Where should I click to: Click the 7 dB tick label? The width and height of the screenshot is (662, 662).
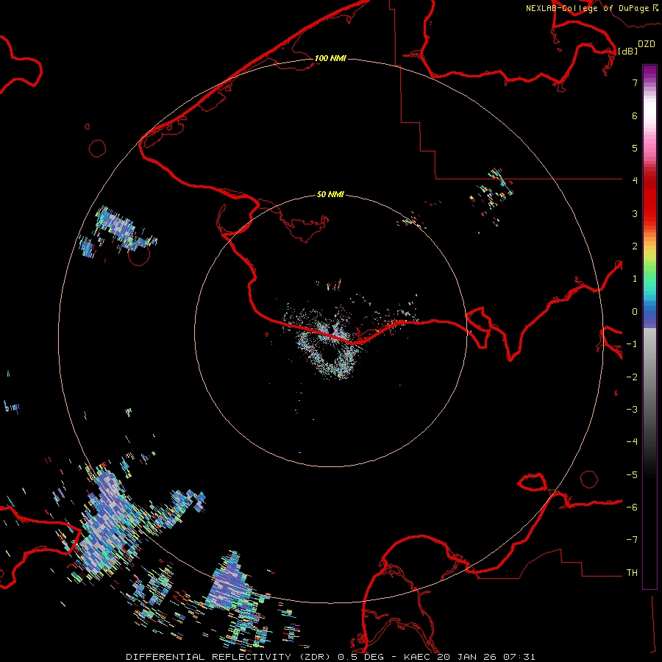(635, 82)
